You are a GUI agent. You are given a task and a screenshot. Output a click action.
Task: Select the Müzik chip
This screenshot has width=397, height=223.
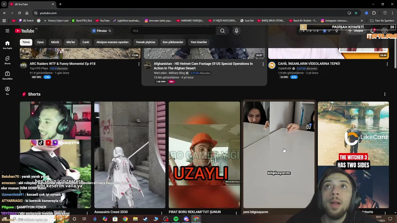55,42
